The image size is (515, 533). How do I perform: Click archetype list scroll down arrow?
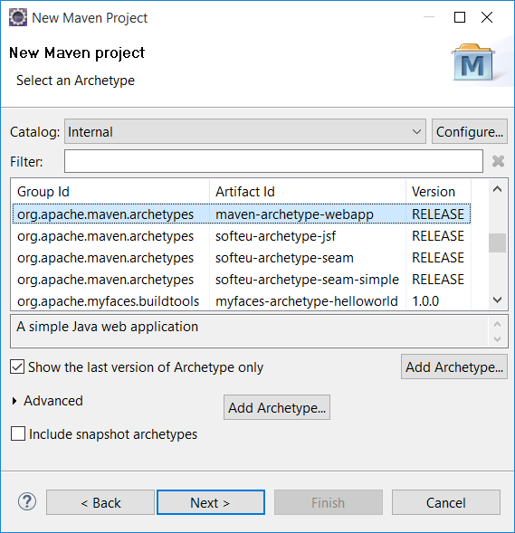[x=497, y=300]
